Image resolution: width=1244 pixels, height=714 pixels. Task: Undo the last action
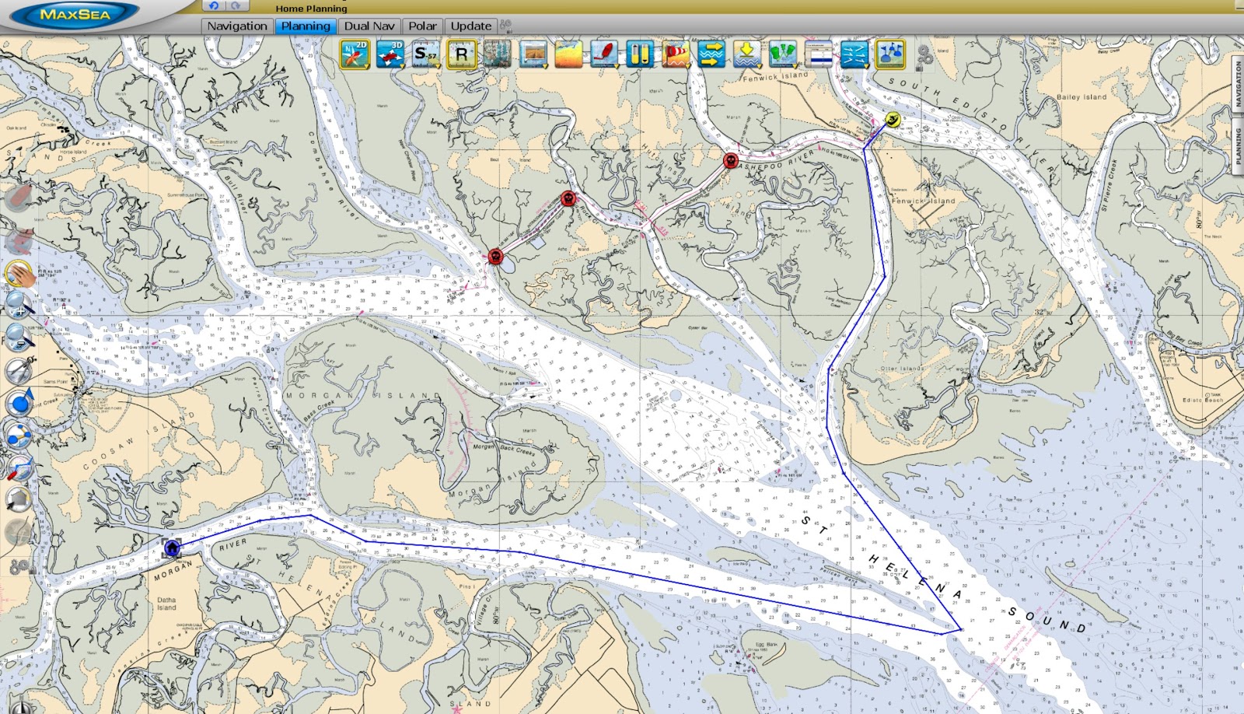pyautogui.click(x=214, y=5)
